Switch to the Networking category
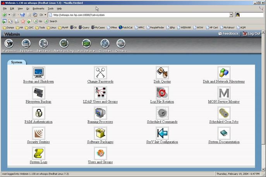The width and height of the screenshot is (266, 177). pyautogui.click(x=64, y=46)
